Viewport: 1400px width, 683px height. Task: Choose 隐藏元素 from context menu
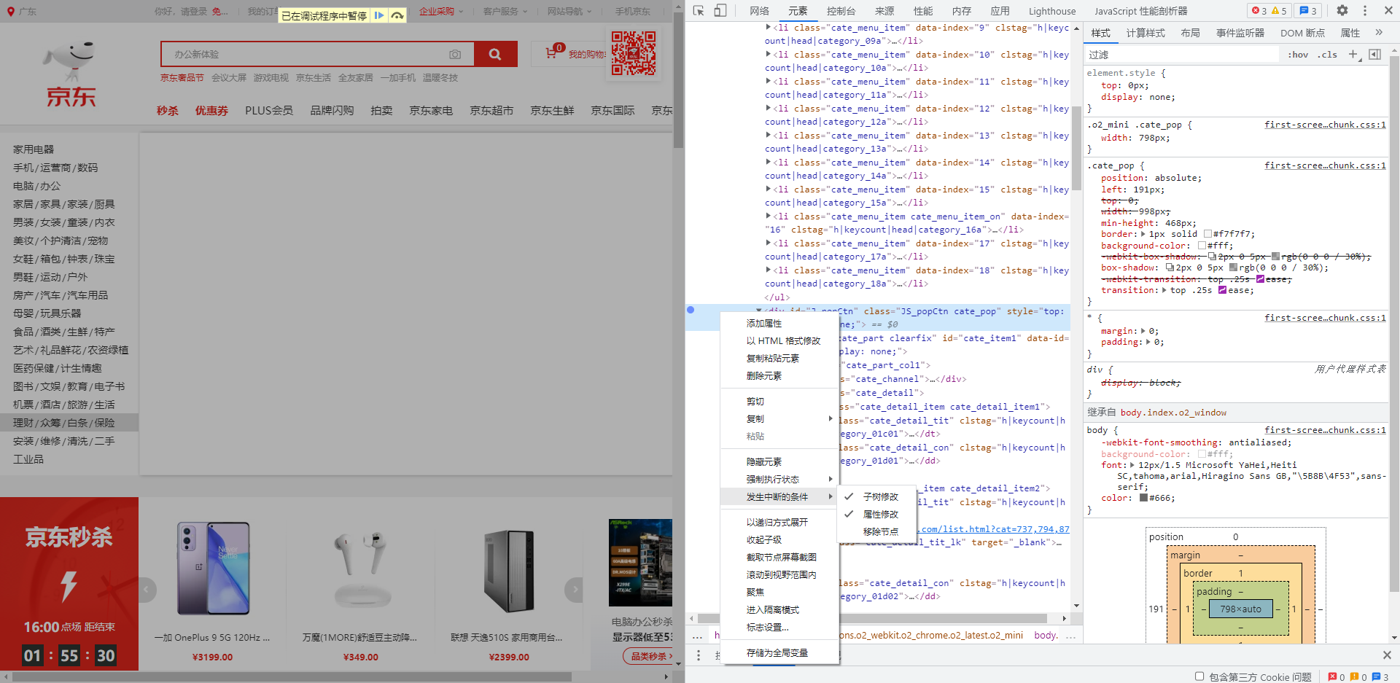click(779, 461)
